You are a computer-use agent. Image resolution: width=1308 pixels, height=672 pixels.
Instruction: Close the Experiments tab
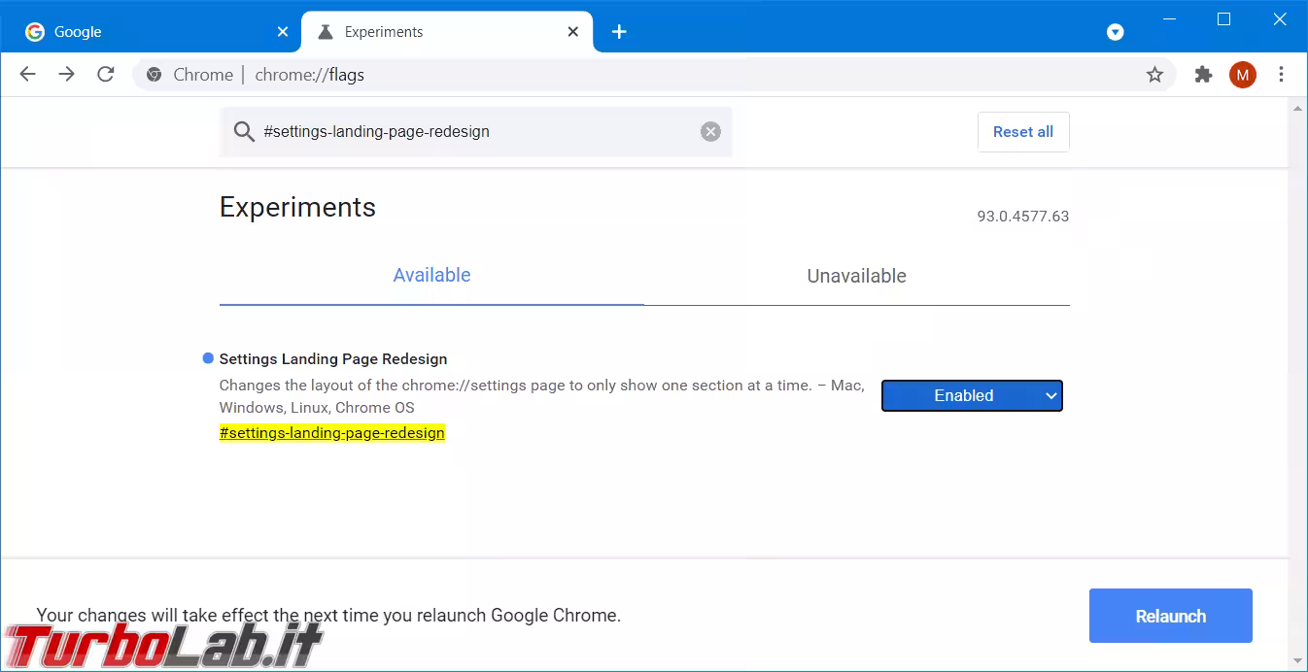point(573,32)
